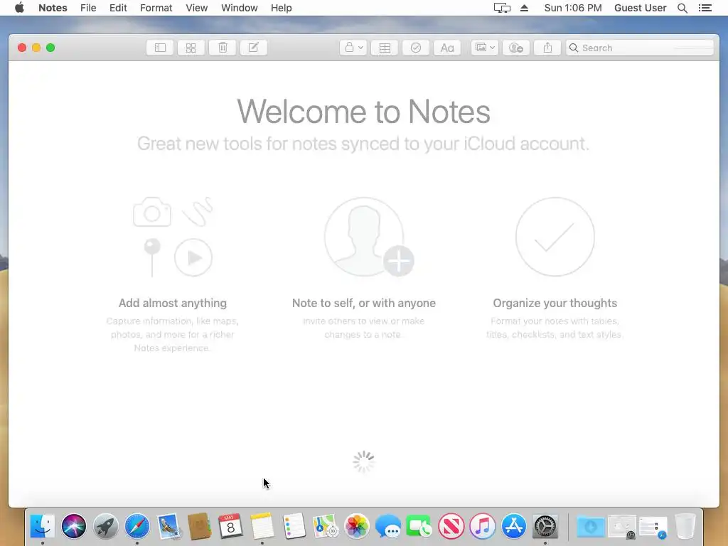Open the Help menu
The width and height of the screenshot is (728, 546).
pyautogui.click(x=282, y=8)
